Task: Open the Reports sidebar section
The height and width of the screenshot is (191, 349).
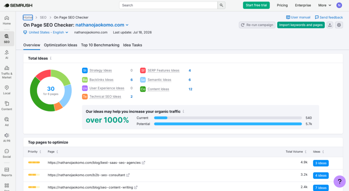Action: tap(7, 172)
